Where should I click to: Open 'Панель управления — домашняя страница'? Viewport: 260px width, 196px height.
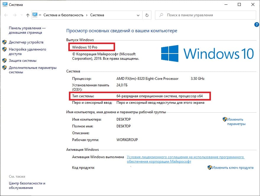click(x=27, y=30)
